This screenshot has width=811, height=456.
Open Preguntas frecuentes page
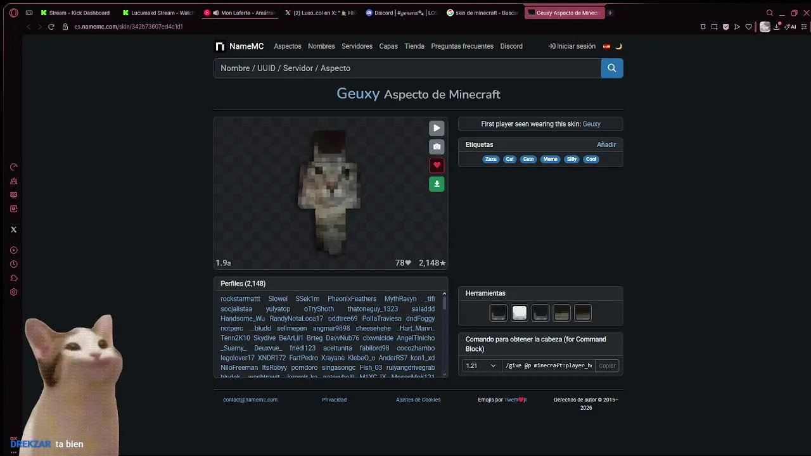pos(462,46)
